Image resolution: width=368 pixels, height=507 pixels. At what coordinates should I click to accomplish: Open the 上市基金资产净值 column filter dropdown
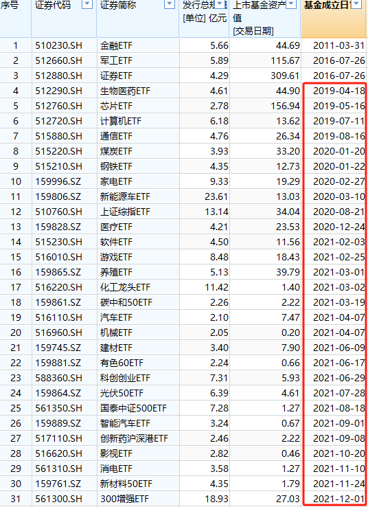pyautogui.click(x=291, y=4)
